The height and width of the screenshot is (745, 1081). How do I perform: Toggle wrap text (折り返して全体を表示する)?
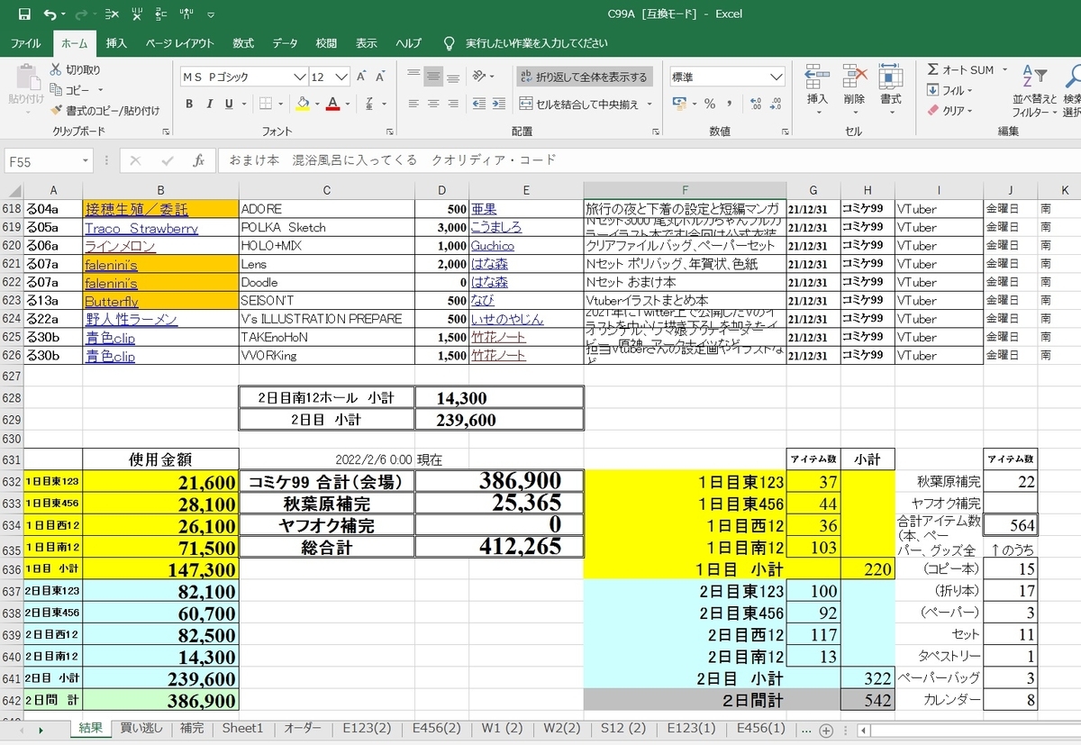[x=585, y=77]
